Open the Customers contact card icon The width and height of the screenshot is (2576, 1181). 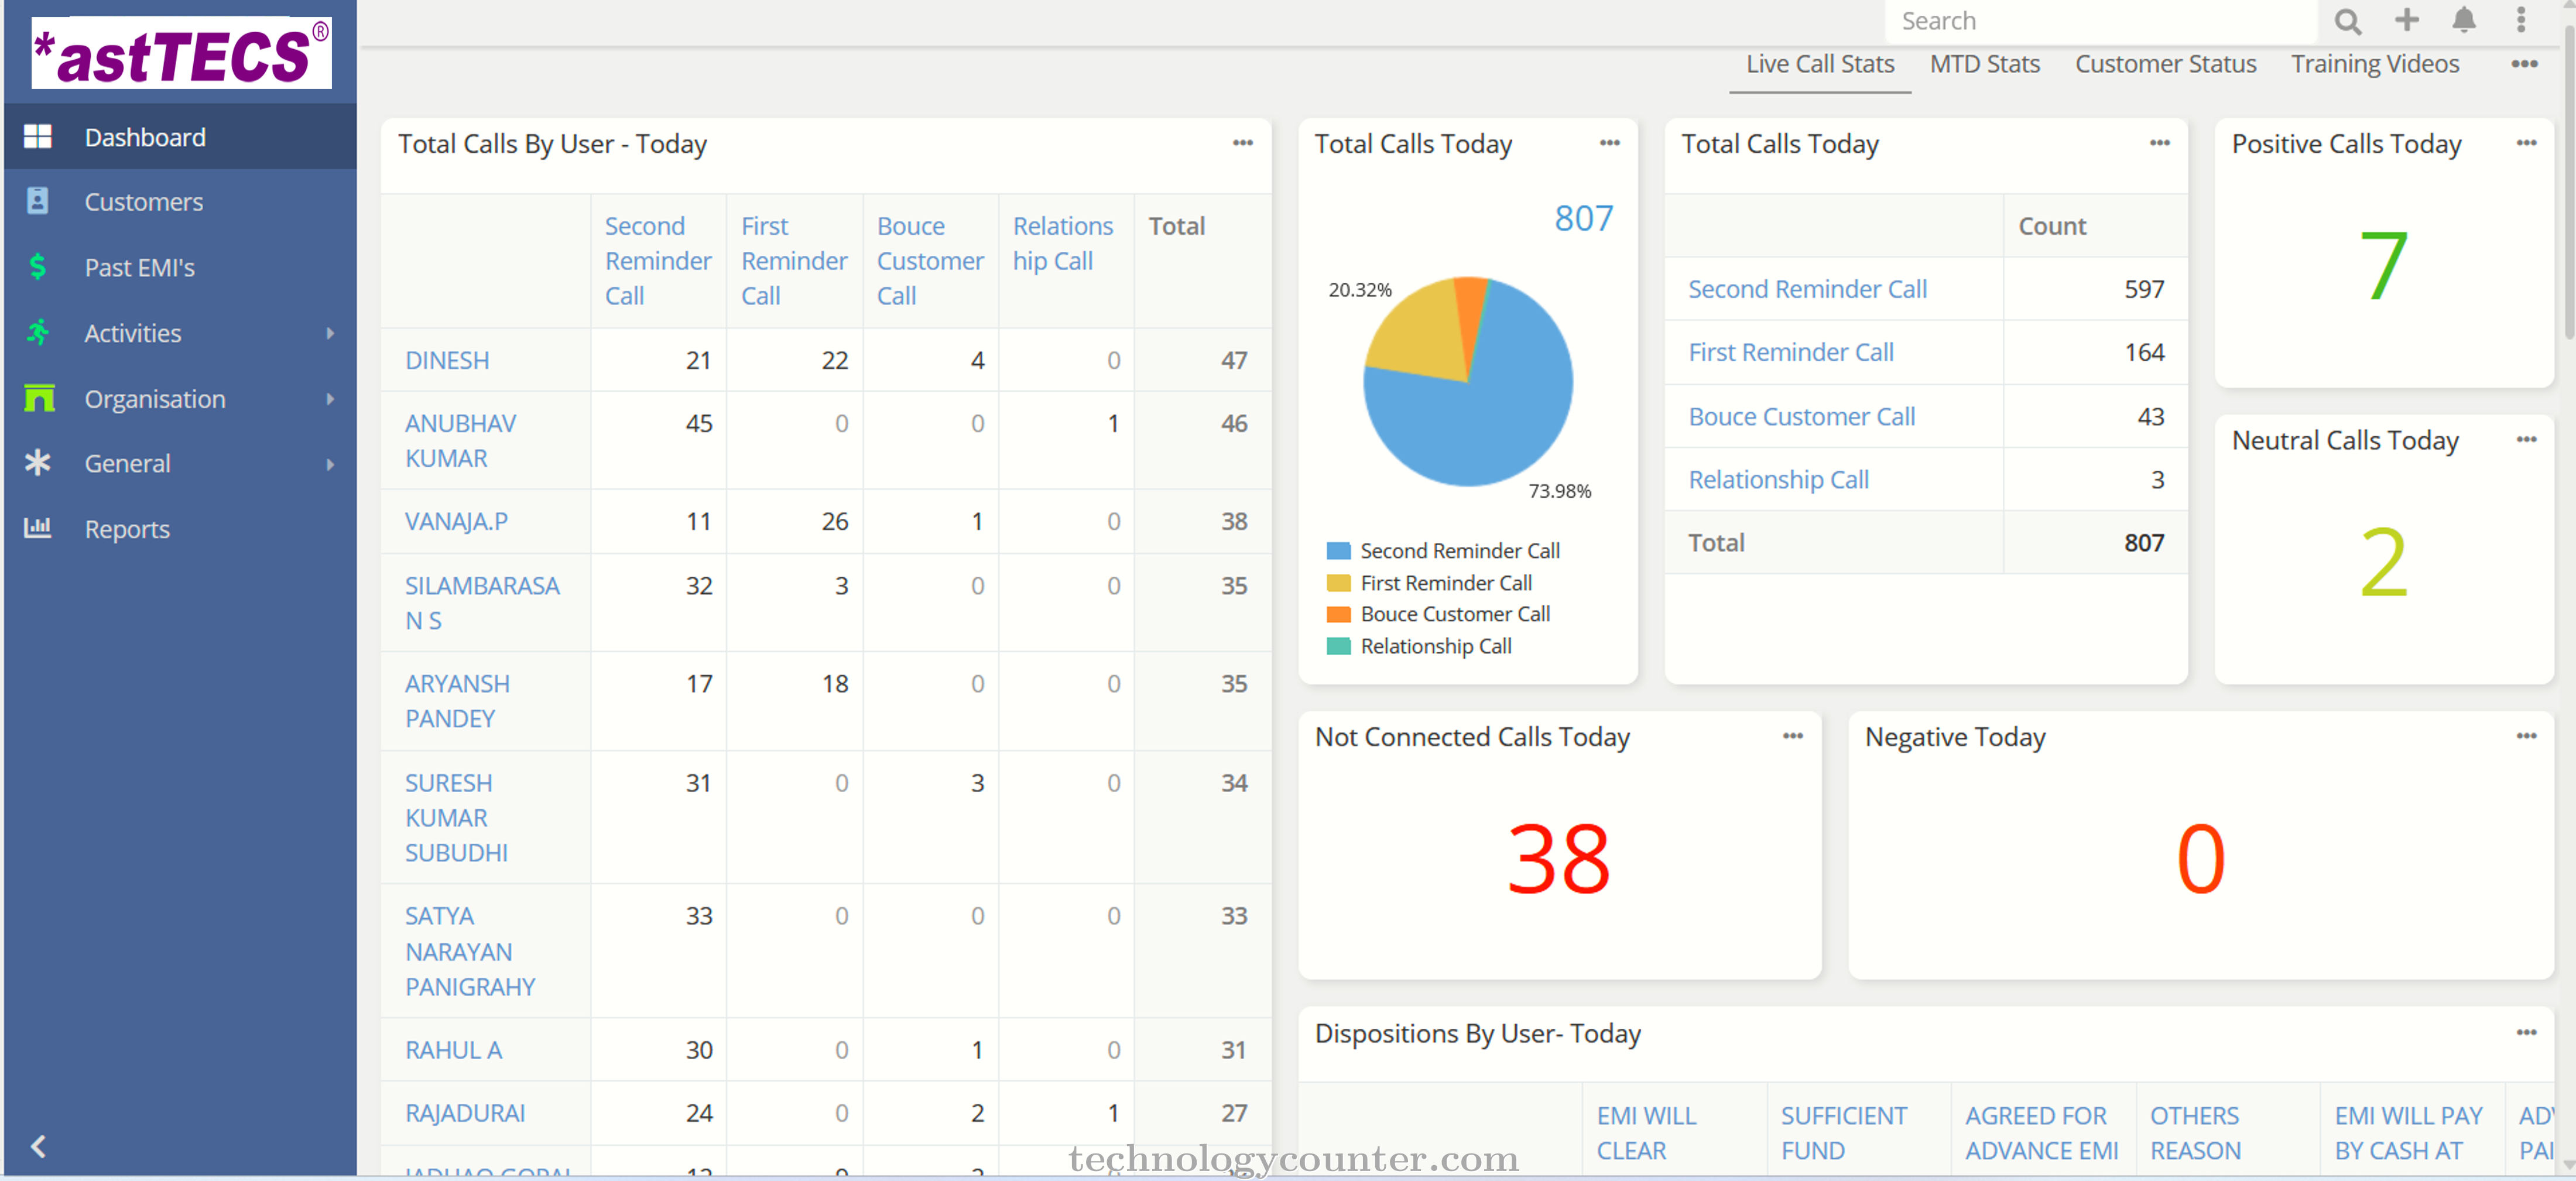pyautogui.click(x=37, y=201)
